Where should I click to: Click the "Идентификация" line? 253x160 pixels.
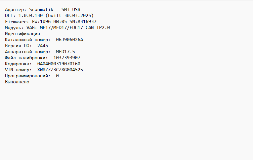point(23,33)
